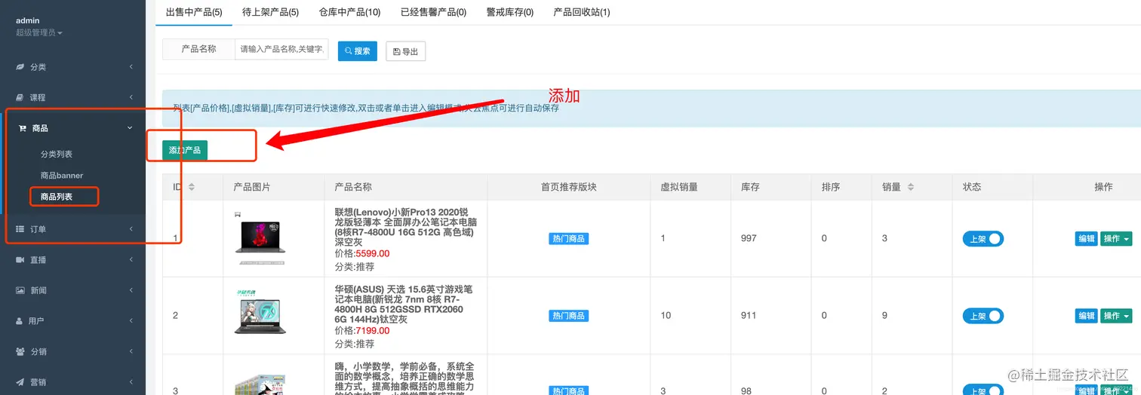
Task: Click the 直播 video camera icon
Action: (x=21, y=259)
